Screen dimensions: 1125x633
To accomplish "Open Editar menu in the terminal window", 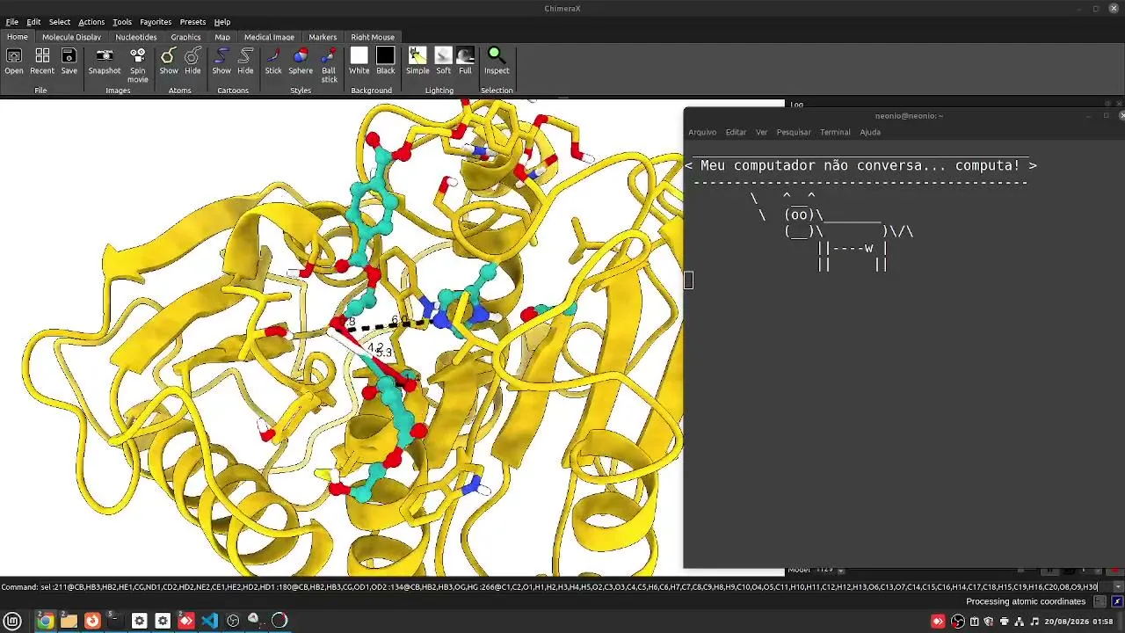I will 736,132.
